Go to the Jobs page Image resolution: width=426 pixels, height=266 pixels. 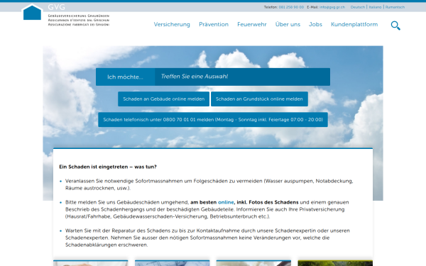[x=315, y=24]
